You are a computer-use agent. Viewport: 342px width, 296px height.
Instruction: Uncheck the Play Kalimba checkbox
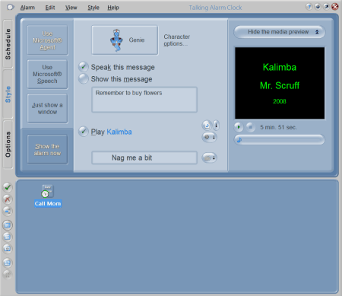click(x=84, y=132)
